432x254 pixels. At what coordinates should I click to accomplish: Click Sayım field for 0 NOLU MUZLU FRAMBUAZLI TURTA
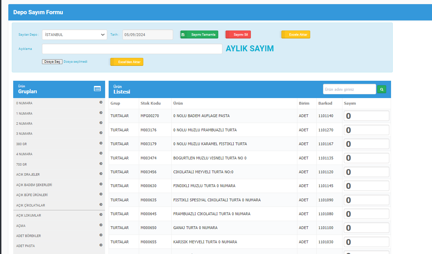[366, 130]
